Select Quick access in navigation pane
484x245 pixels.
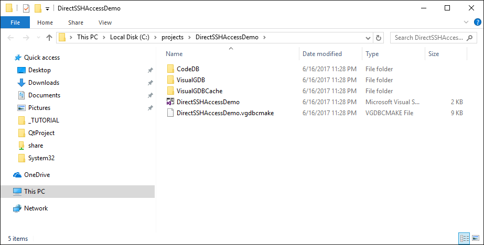42,58
